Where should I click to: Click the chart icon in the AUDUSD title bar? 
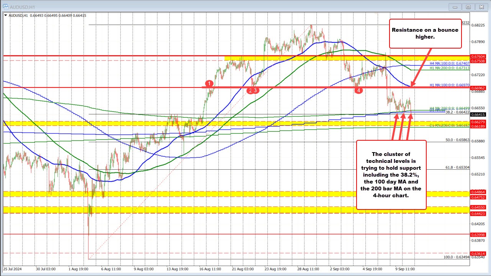coord(5,6)
